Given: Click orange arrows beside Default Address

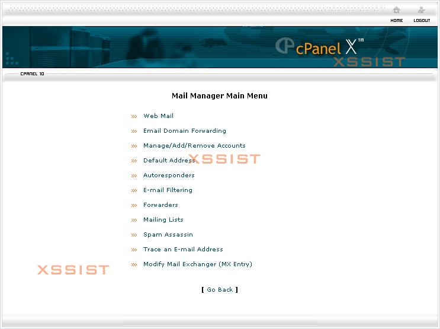Looking at the screenshot, I should click(x=134, y=161).
